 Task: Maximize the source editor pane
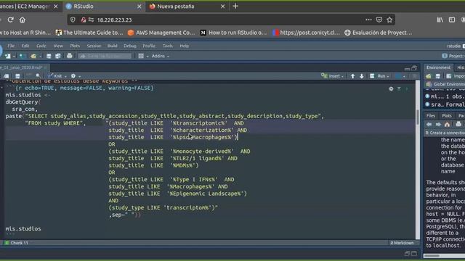(414, 68)
